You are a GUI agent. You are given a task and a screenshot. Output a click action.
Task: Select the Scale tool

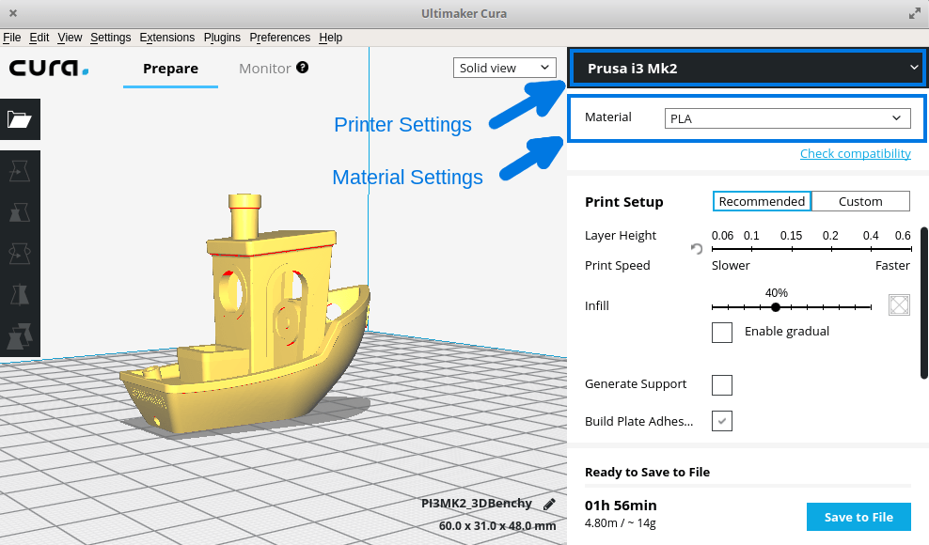[20, 211]
